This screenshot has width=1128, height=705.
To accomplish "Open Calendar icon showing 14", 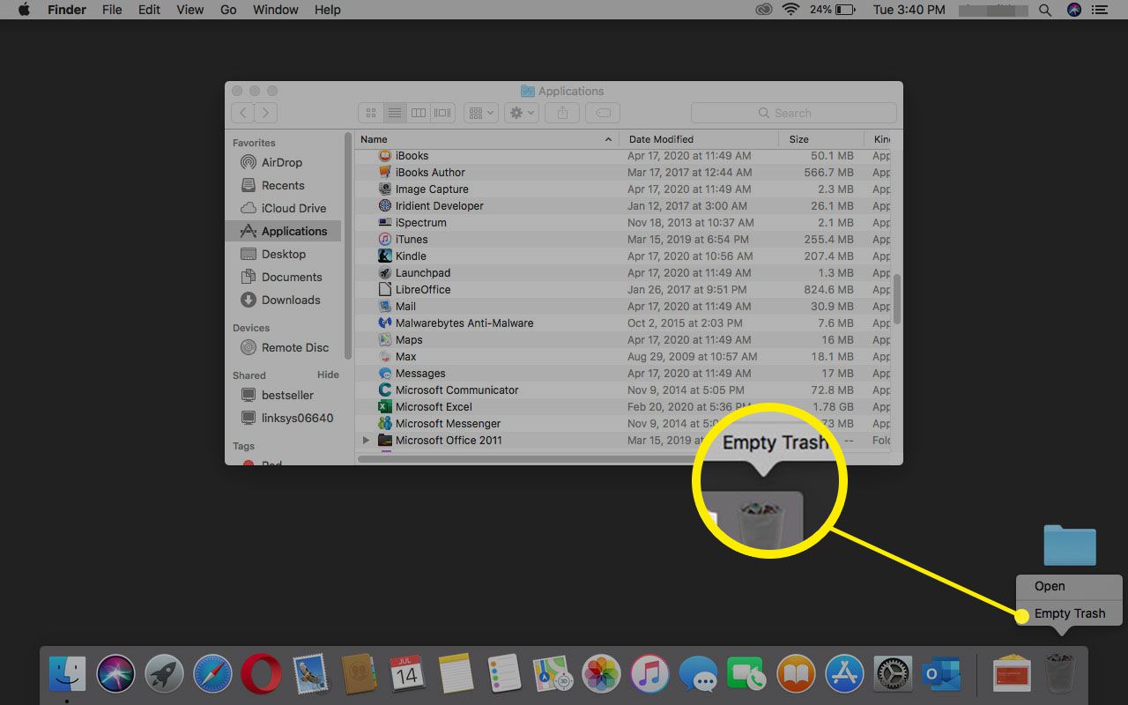I will point(406,674).
